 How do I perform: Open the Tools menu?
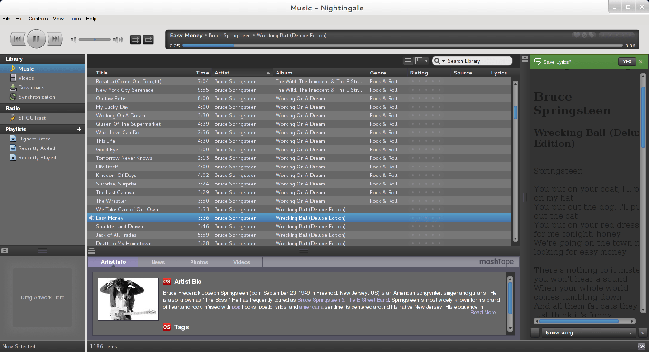coord(75,19)
